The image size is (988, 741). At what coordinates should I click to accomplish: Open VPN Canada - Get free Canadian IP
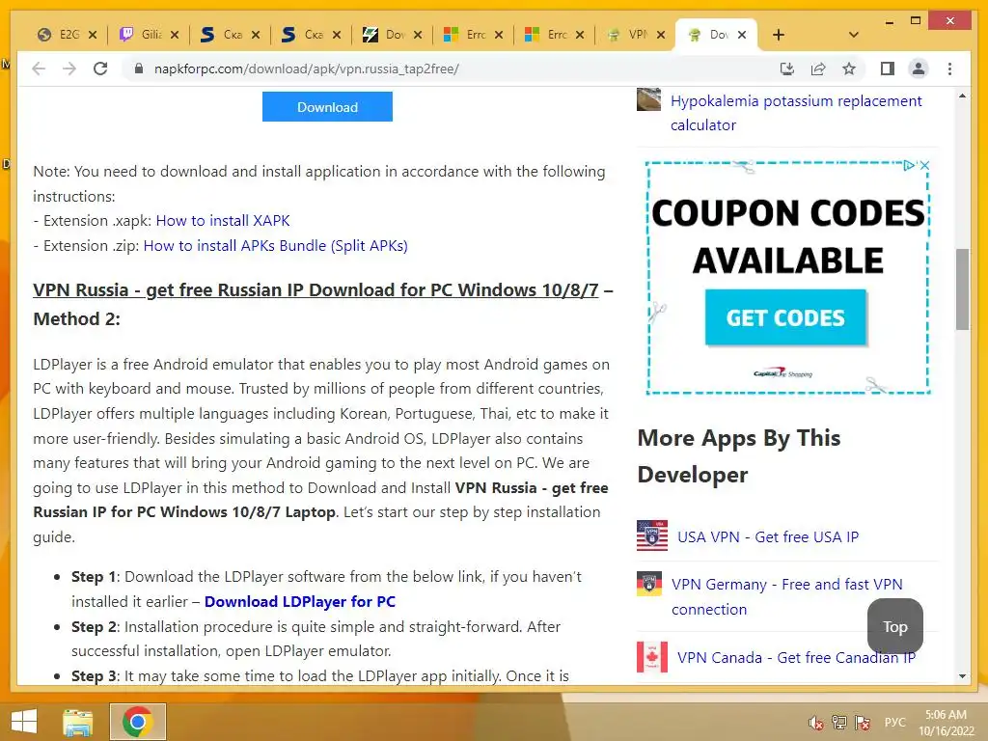click(x=796, y=658)
